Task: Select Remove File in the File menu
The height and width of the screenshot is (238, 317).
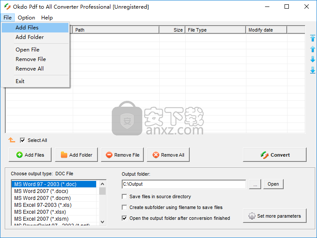Action: (35, 59)
